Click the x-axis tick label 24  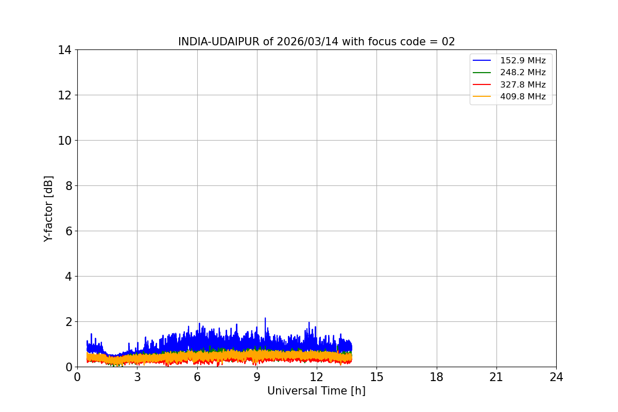coord(556,377)
